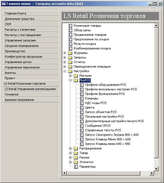Click the icon next to Параметры
Viewport: 164px width, 183px height.
coord(76,167)
